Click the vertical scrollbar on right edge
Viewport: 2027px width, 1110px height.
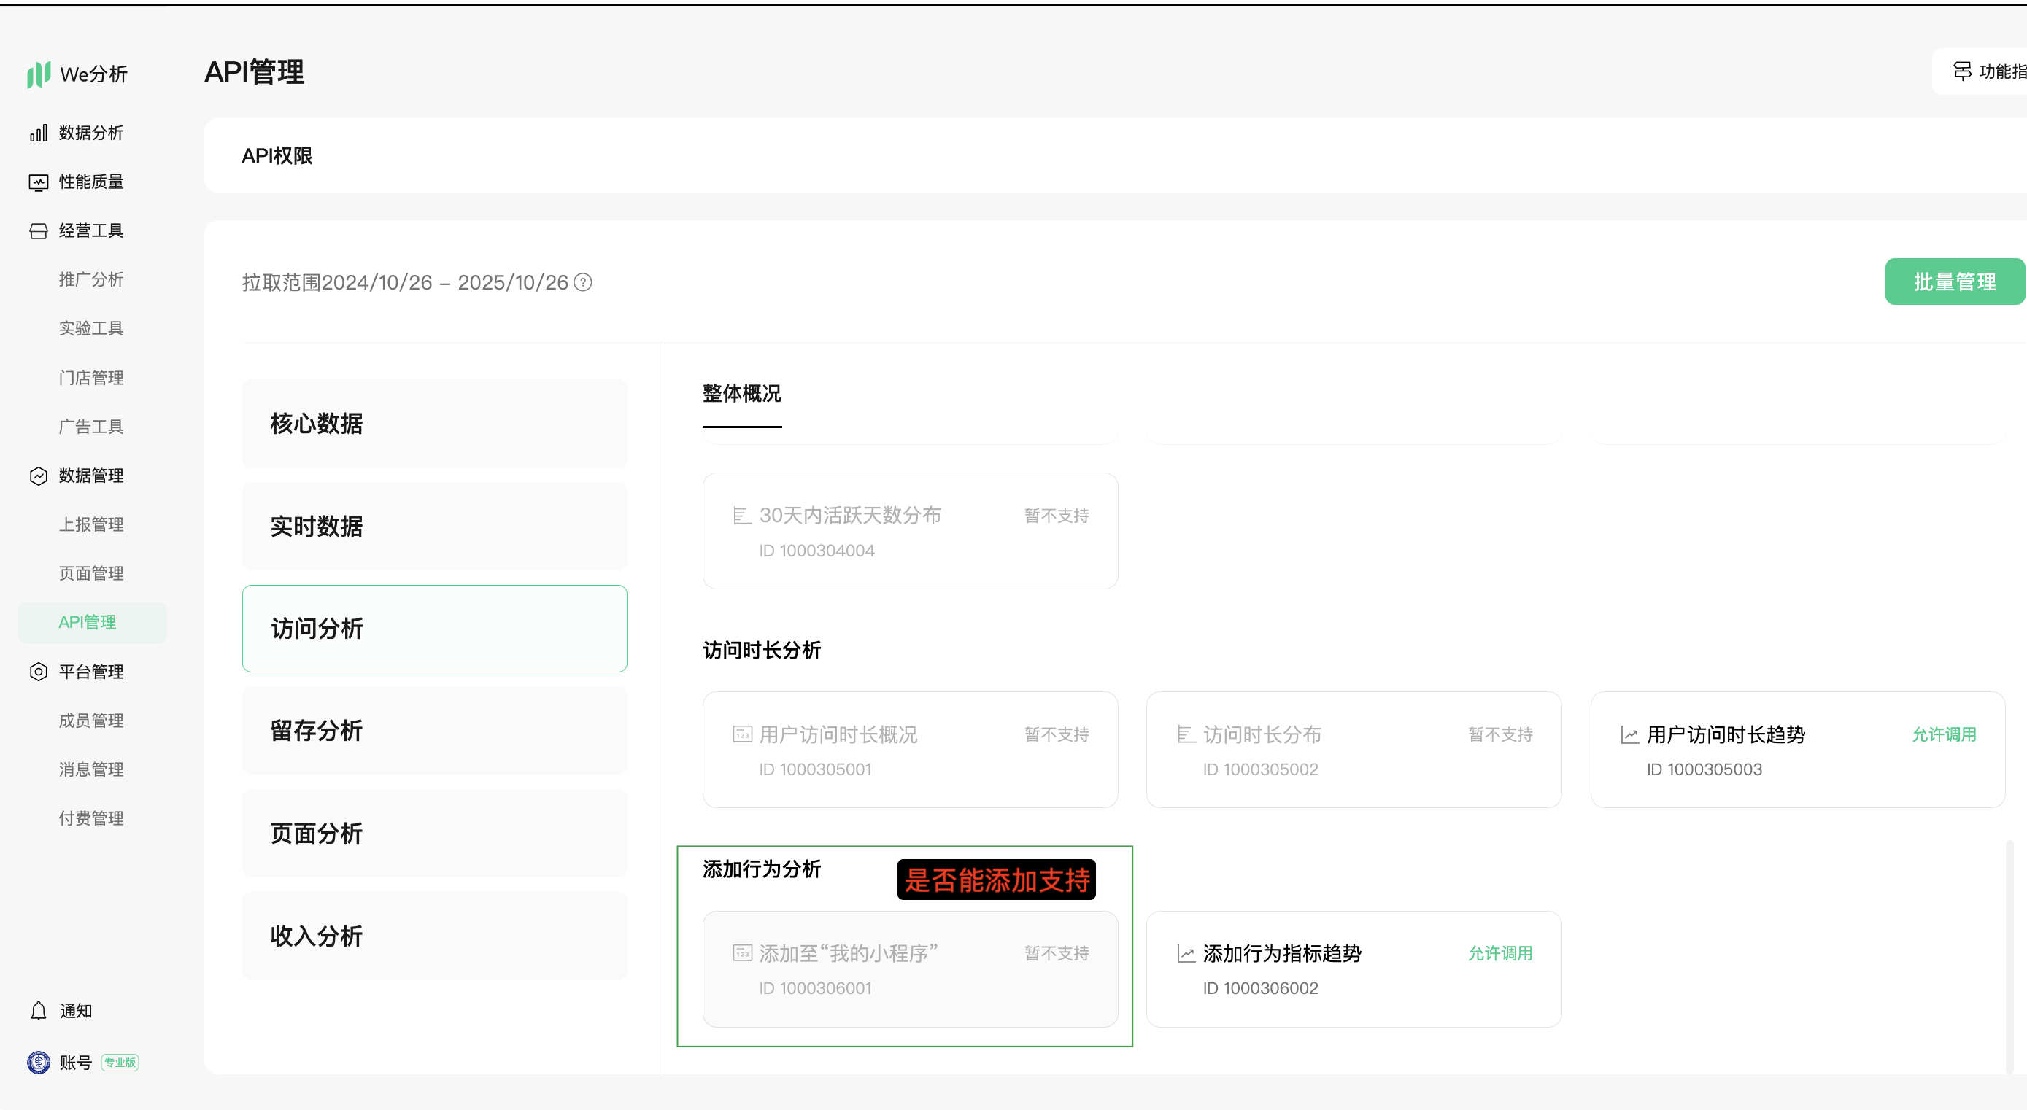[x=2009, y=956]
